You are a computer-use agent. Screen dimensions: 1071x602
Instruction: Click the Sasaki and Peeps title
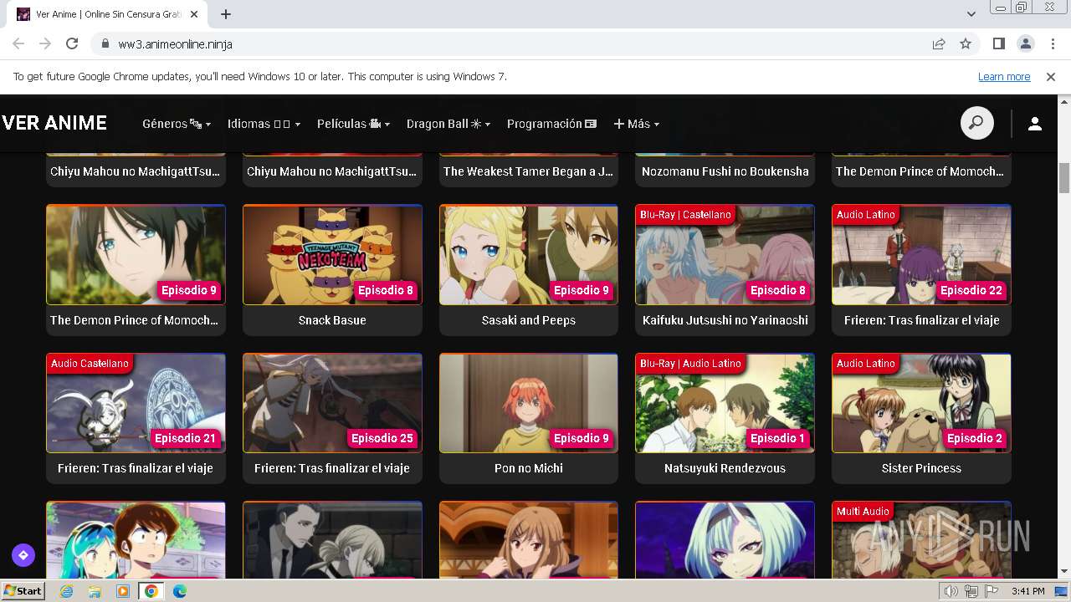[529, 320]
